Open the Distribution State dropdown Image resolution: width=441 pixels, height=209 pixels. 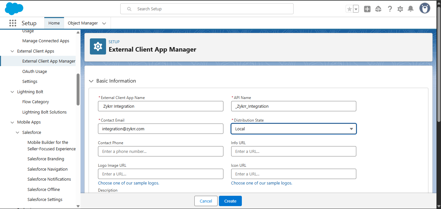click(x=294, y=129)
